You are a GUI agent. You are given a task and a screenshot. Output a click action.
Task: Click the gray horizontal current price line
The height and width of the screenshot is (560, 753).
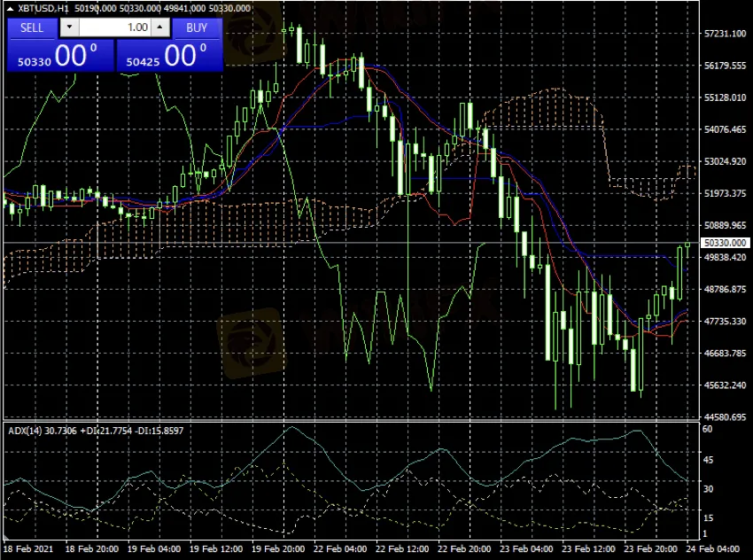(351, 243)
